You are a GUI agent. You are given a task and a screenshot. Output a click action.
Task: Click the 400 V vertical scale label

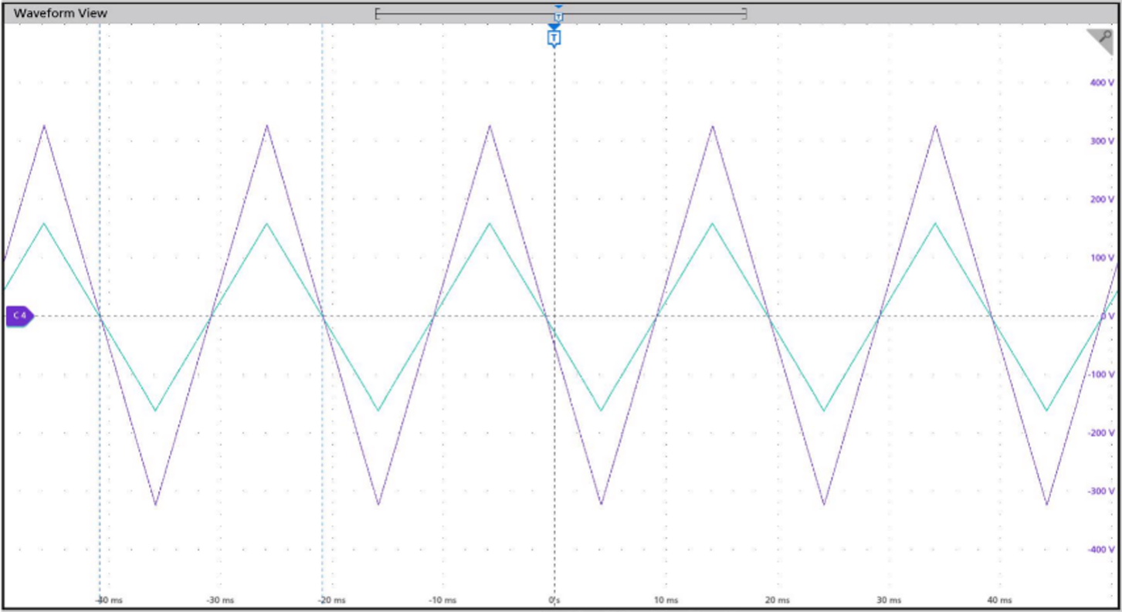point(1101,83)
